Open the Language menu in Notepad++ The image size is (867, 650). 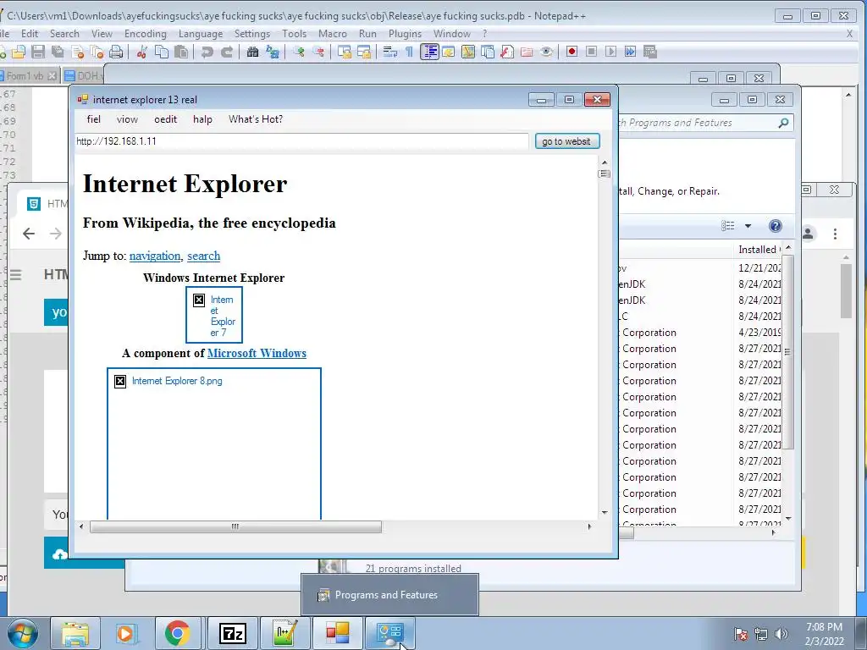pyautogui.click(x=201, y=34)
